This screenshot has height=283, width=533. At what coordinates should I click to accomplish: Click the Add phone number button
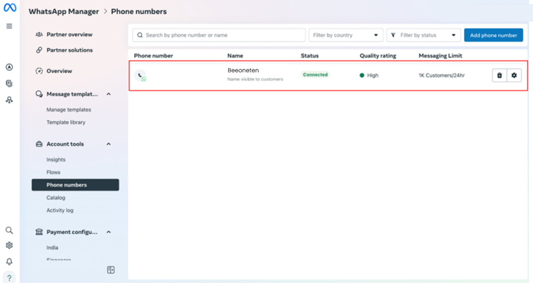click(493, 35)
